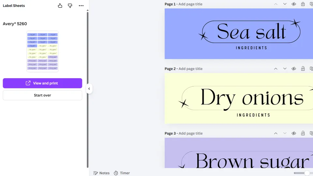Click the zoom slider handle
The image size is (313, 176).
[x=307, y=173]
